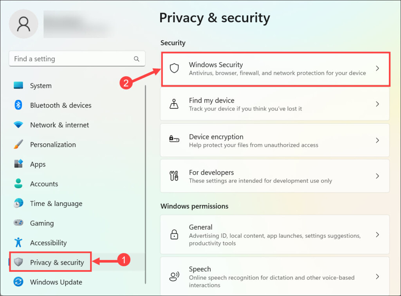
Task: Open Find my device via chevron arrow
Action: 378,104
